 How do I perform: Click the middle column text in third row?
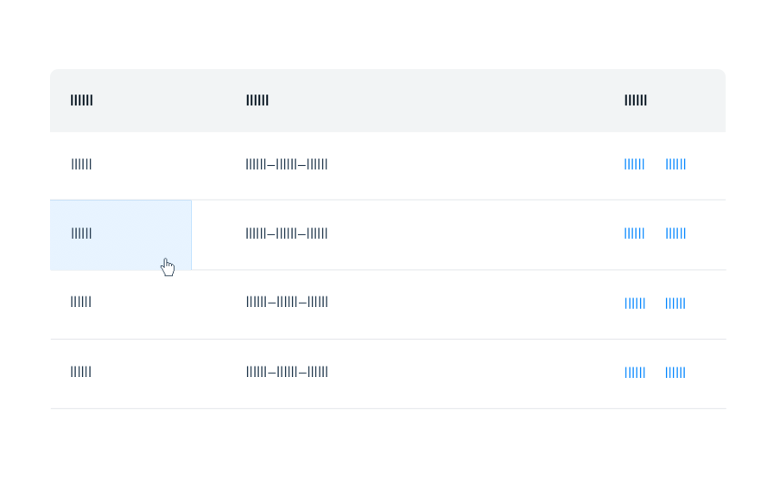tap(287, 302)
